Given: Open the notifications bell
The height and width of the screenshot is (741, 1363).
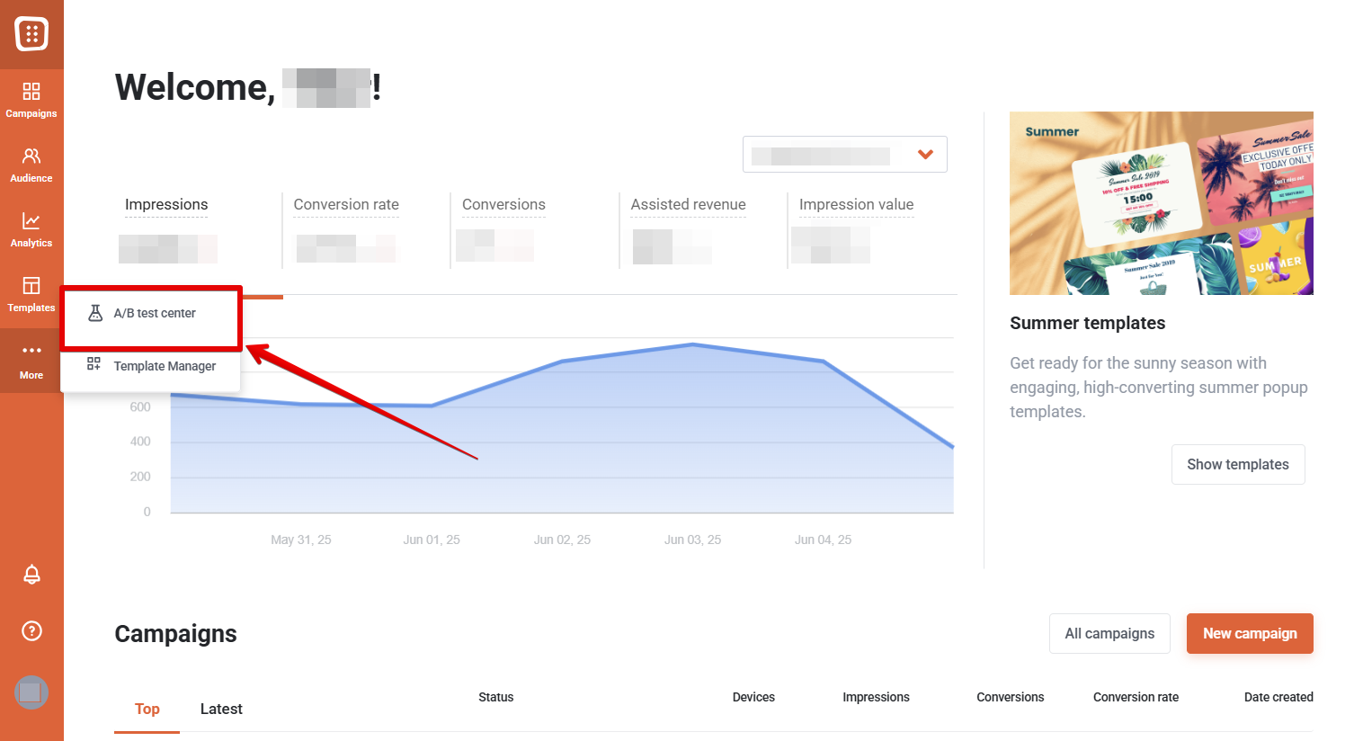Looking at the screenshot, I should tap(31, 574).
